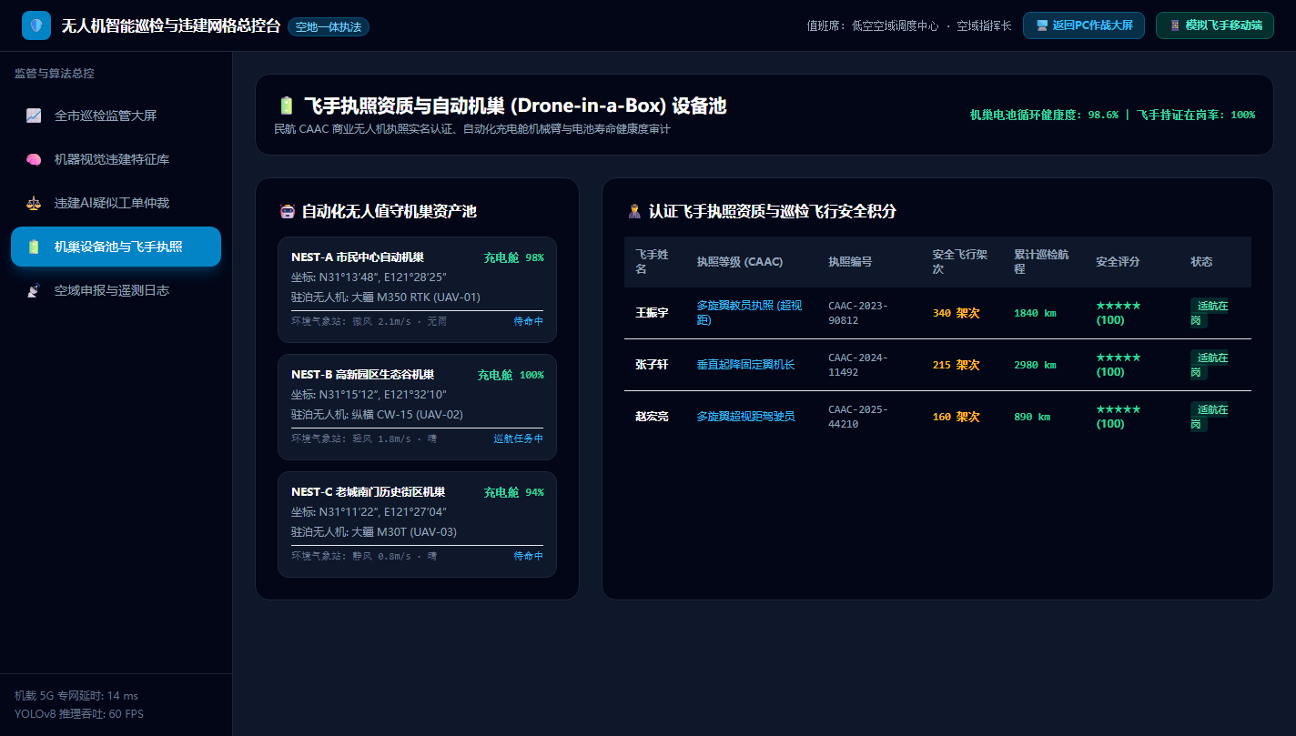
Task: Click the computer icon in 返回PC作战大屏 button
Action: [1042, 25]
